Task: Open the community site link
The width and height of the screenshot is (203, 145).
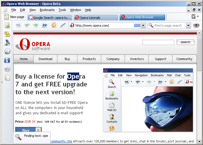Action: click(61, 142)
